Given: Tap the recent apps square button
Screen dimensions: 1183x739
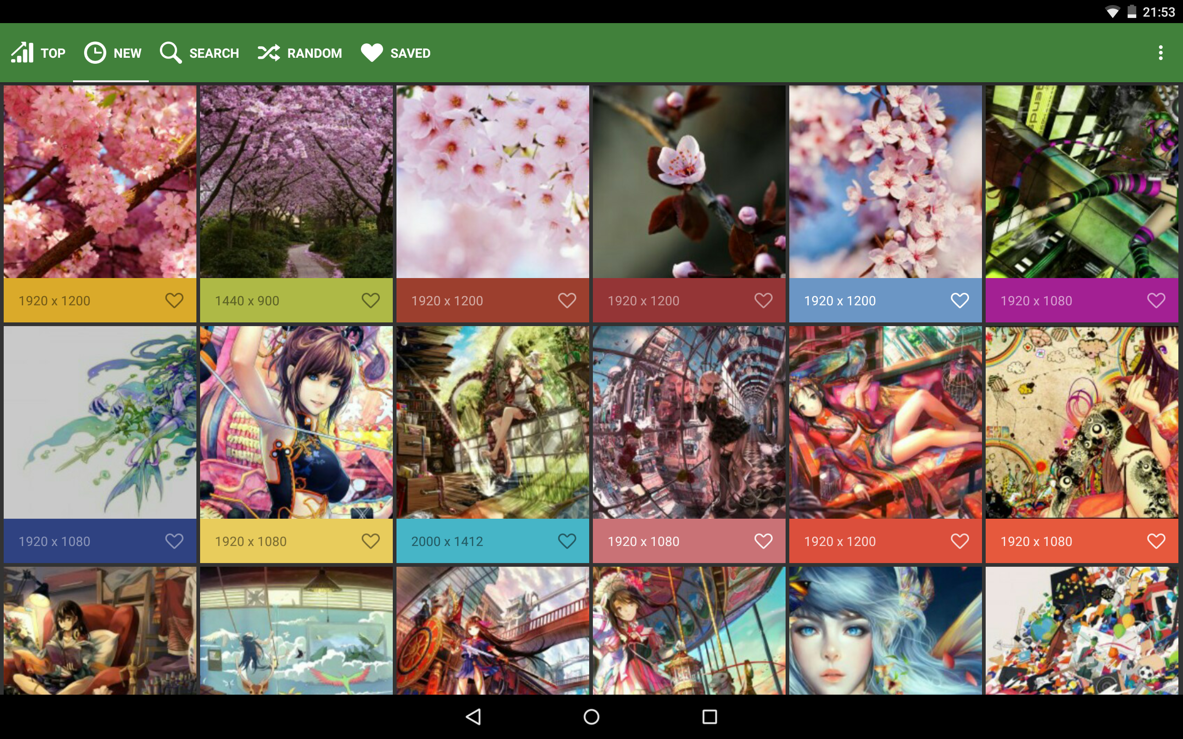Looking at the screenshot, I should pyautogui.click(x=709, y=716).
